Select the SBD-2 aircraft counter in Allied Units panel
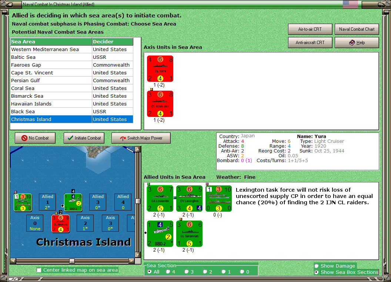Viewport: 391px width, 282px height. pyautogui.click(x=160, y=234)
